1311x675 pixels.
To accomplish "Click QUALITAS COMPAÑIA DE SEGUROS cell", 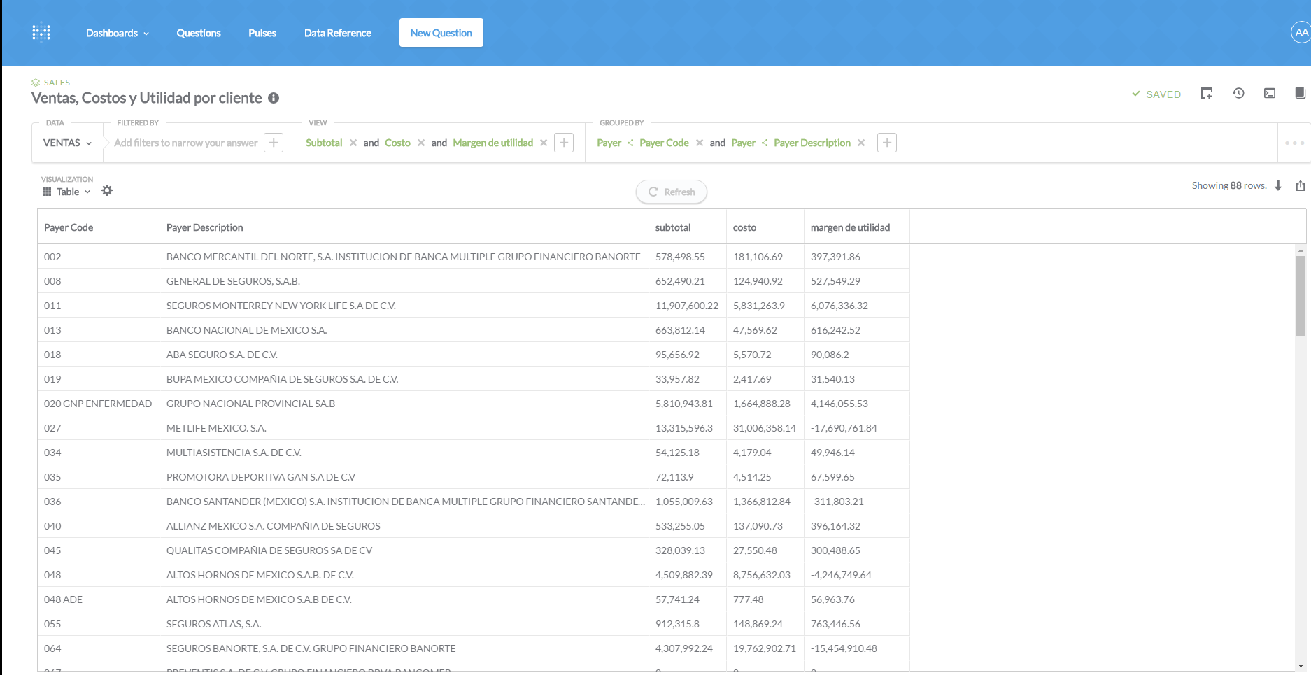I will [404, 550].
